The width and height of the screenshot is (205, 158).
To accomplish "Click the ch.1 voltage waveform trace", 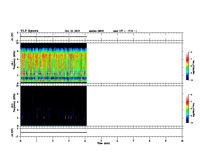I will 54,37.
